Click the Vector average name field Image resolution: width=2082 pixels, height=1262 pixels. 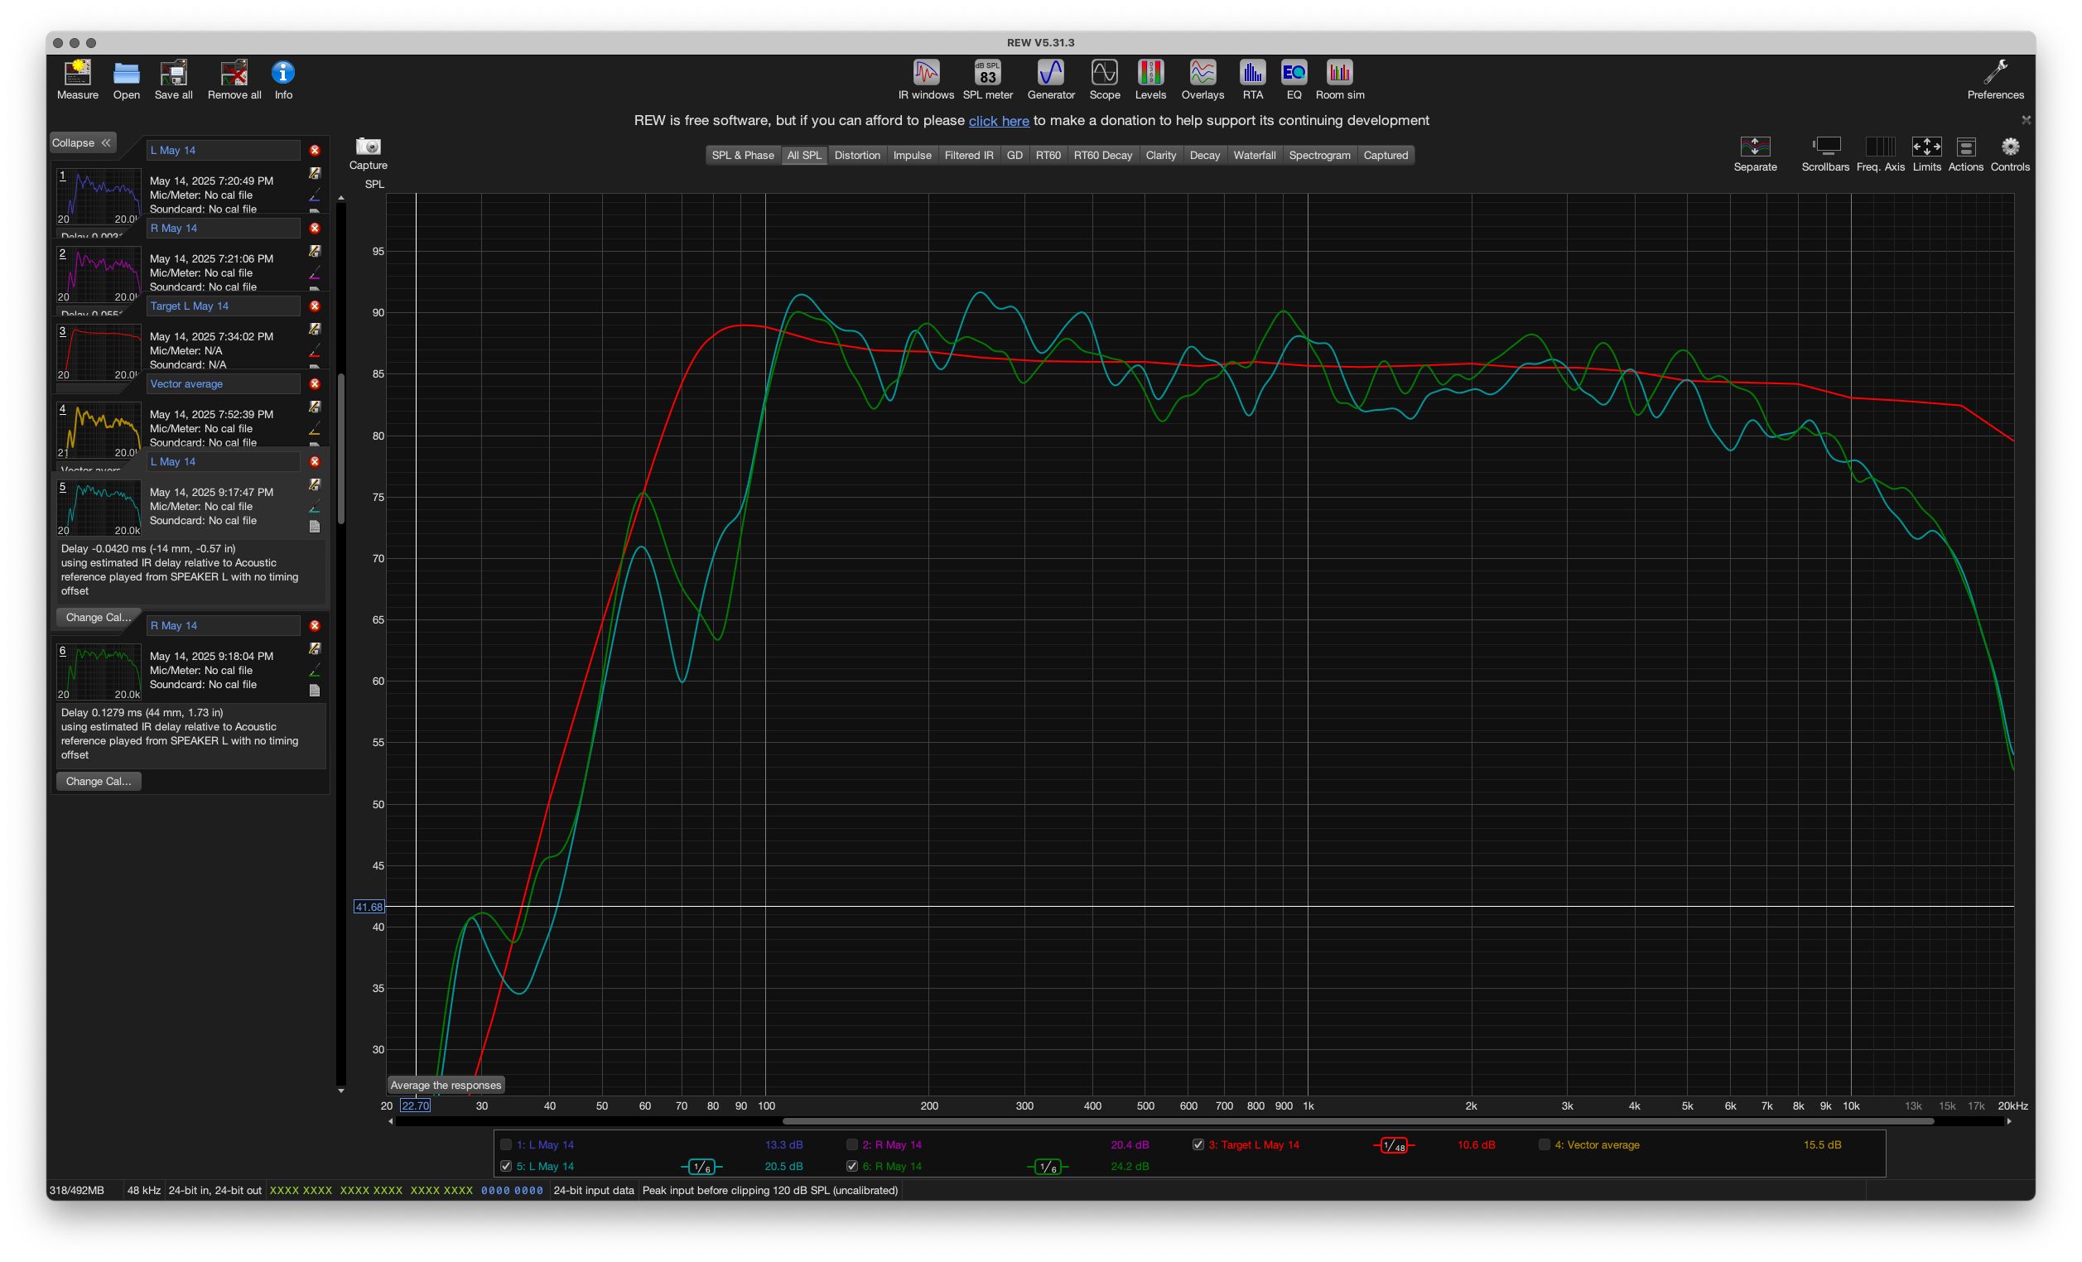[223, 383]
